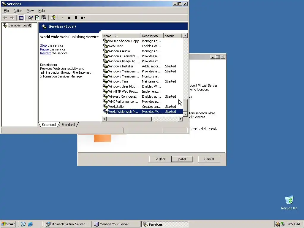This screenshot has width=304, height=228.
Task: Open the View menu
Action: pyautogui.click(x=30, y=11)
